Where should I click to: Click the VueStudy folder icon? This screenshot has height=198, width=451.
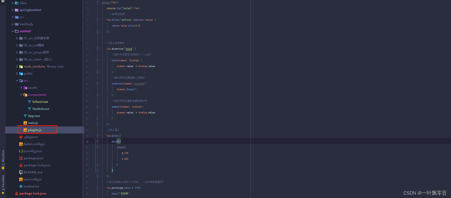coord(17,24)
